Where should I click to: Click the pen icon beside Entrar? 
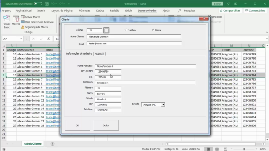pos(228,4)
